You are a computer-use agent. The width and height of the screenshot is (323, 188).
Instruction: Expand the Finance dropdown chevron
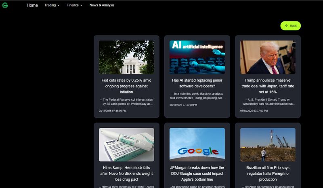(x=81, y=5)
